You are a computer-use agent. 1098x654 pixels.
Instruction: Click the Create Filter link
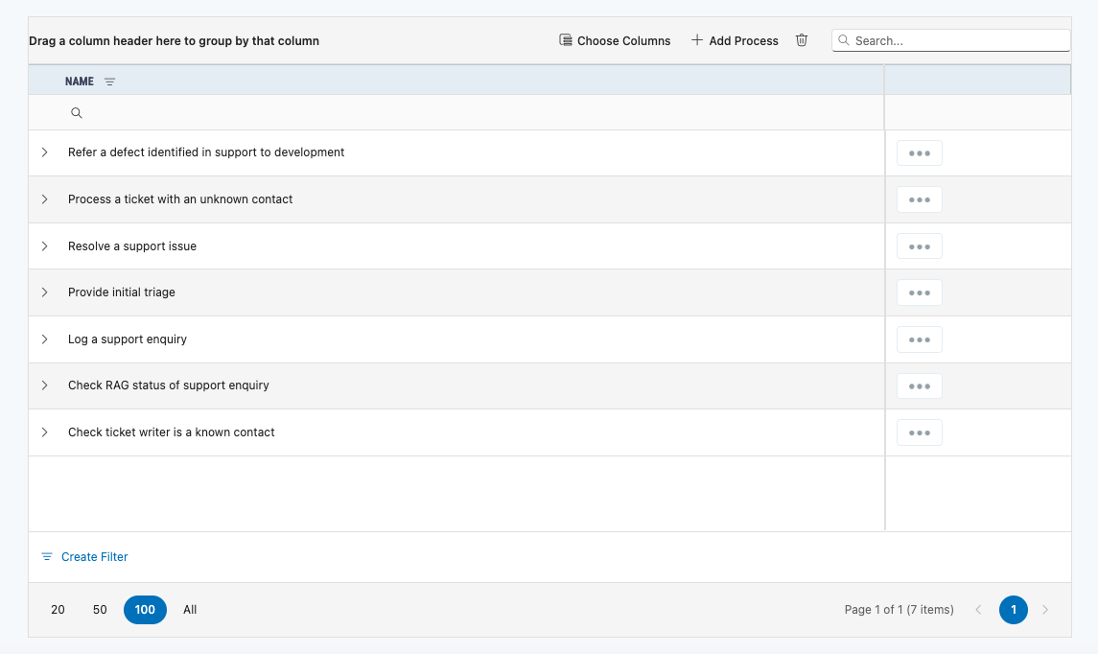click(84, 557)
